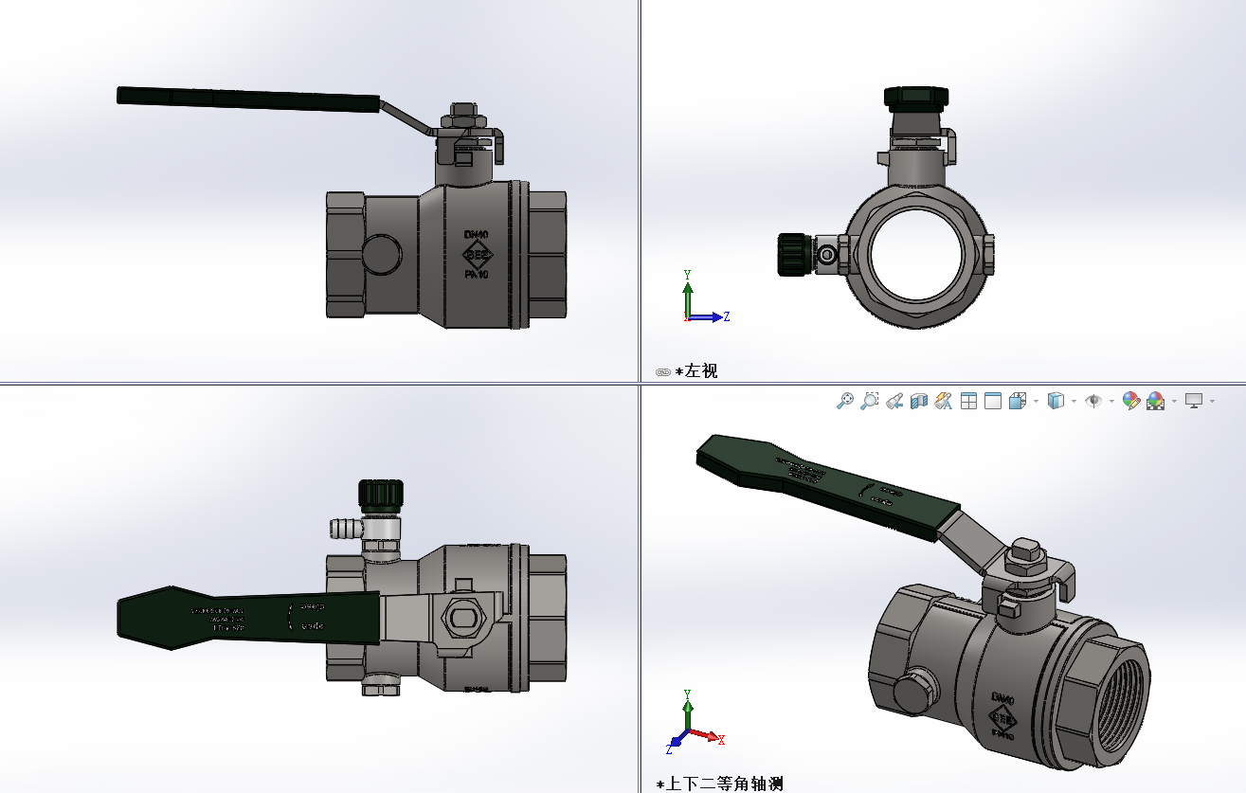Screen dimensions: 1246x793
Task: Expand the Hide/Show Items dropdown arrow
Action: (x=1111, y=402)
